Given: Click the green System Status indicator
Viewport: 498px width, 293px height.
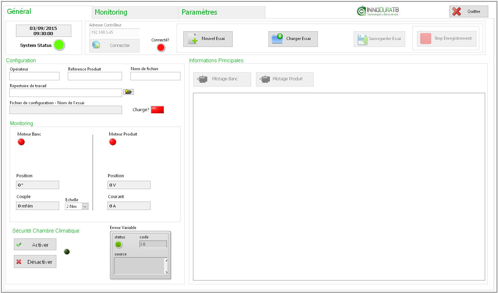Looking at the screenshot, I should [59, 45].
